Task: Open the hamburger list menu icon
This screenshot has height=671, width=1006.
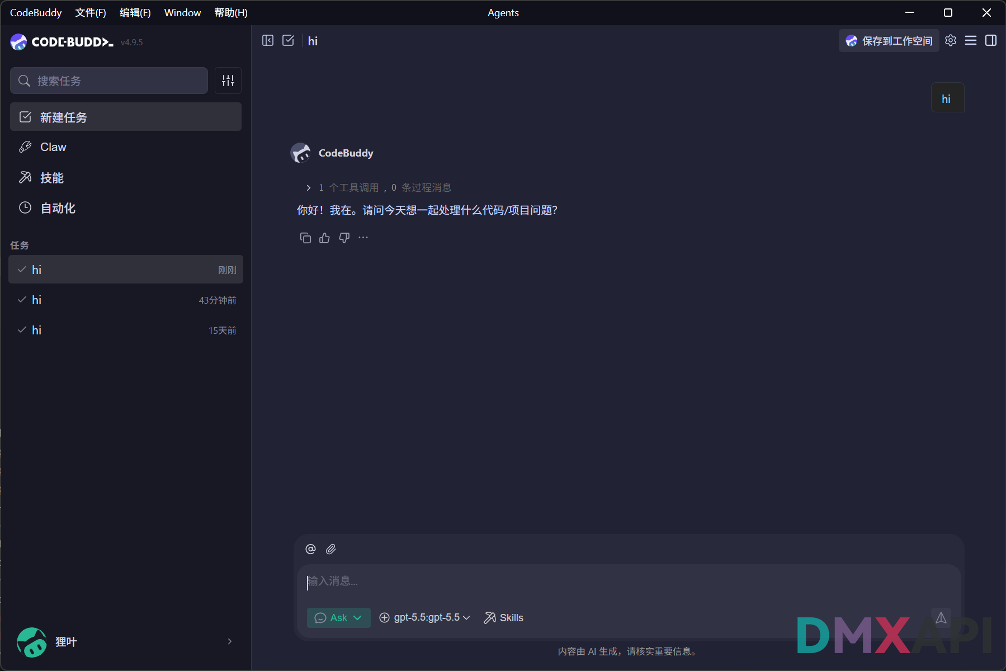Action: click(971, 40)
